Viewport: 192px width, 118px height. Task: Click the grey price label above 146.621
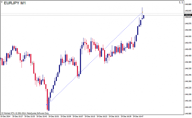188,13
